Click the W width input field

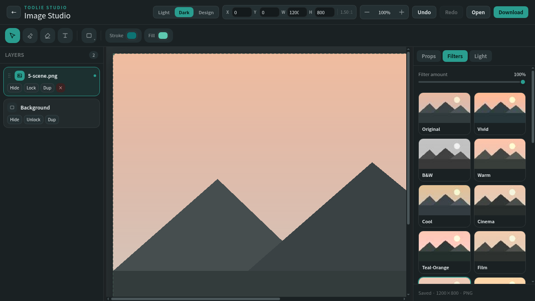click(297, 12)
